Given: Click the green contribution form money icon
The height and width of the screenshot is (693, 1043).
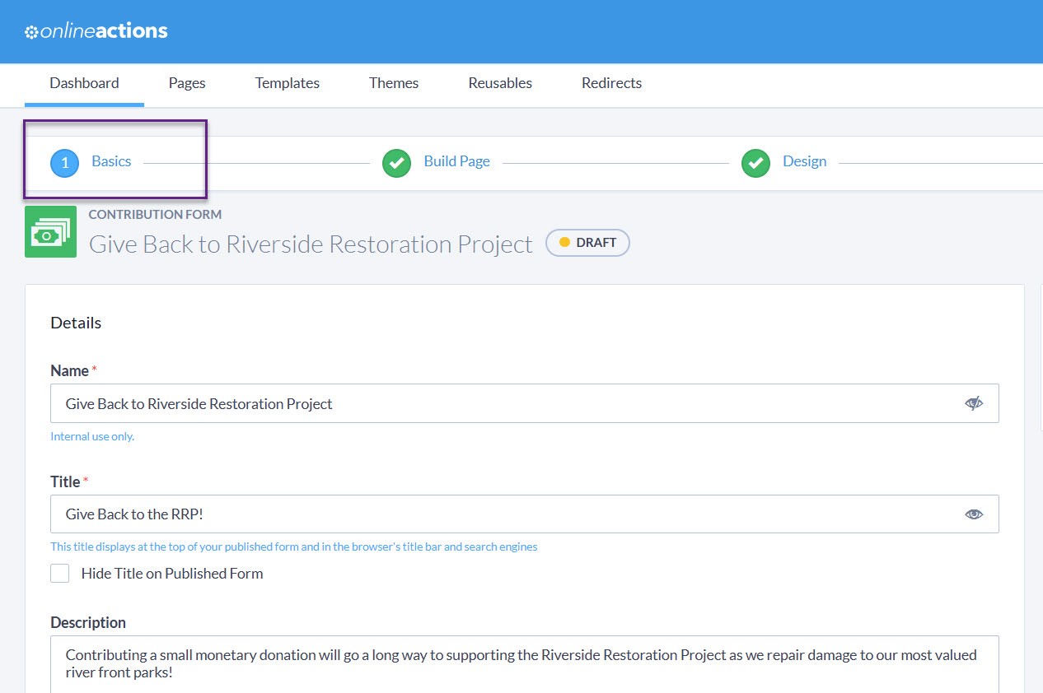Looking at the screenshot, I should click(50, 231).
